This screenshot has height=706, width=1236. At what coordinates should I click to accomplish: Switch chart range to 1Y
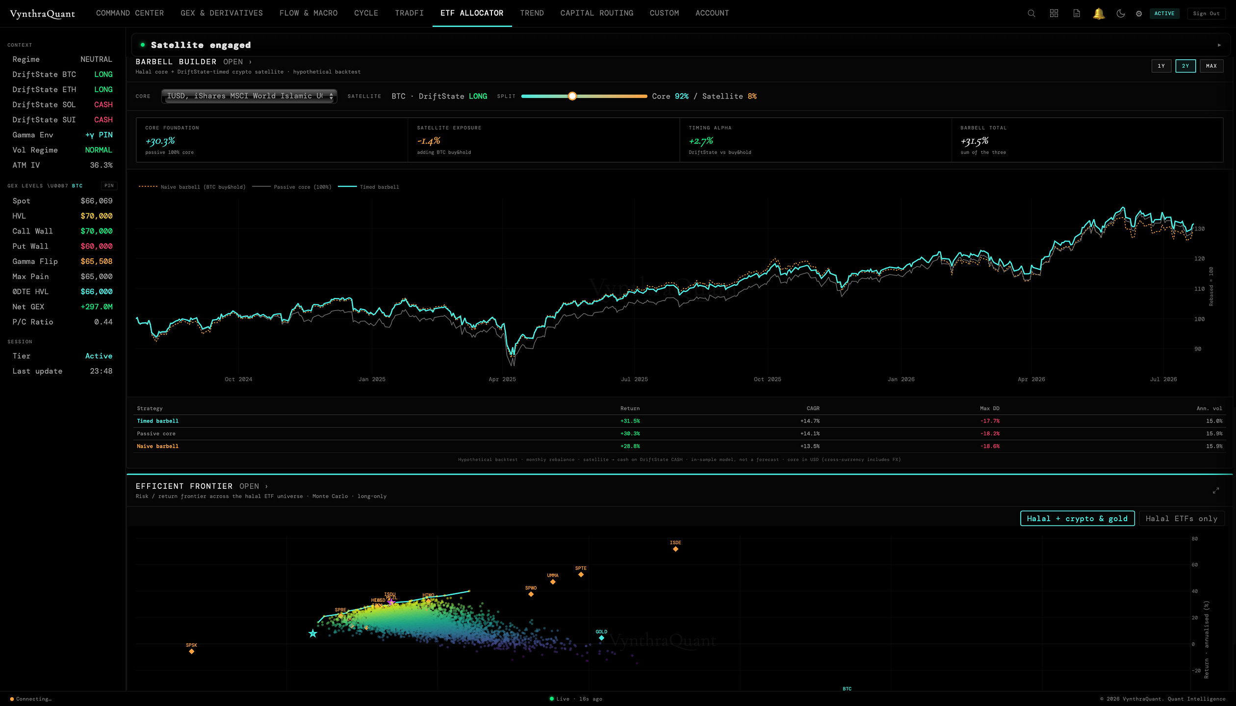point(1161,66)
